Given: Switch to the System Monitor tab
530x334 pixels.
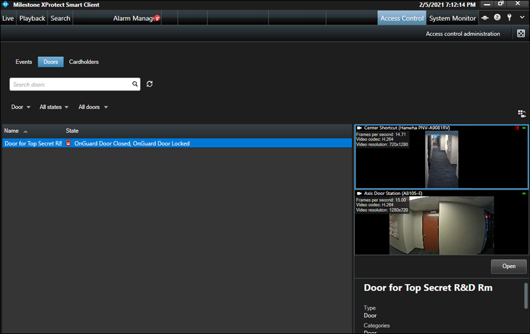Looking at the screenshot, I should (x=452, y=19).
